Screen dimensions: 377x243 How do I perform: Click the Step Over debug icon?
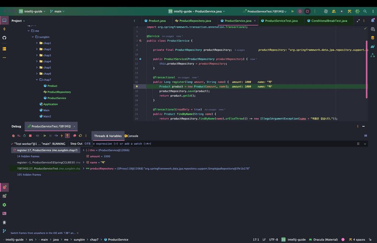(x=56, y=136)
